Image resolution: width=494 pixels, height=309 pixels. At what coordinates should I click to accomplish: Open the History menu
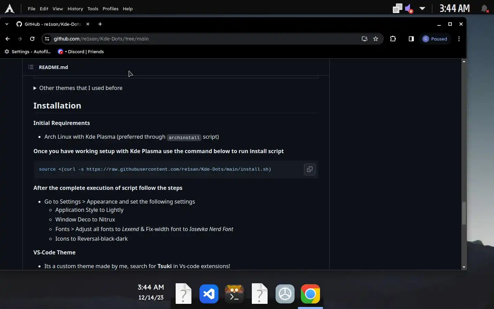coord(75,9)
